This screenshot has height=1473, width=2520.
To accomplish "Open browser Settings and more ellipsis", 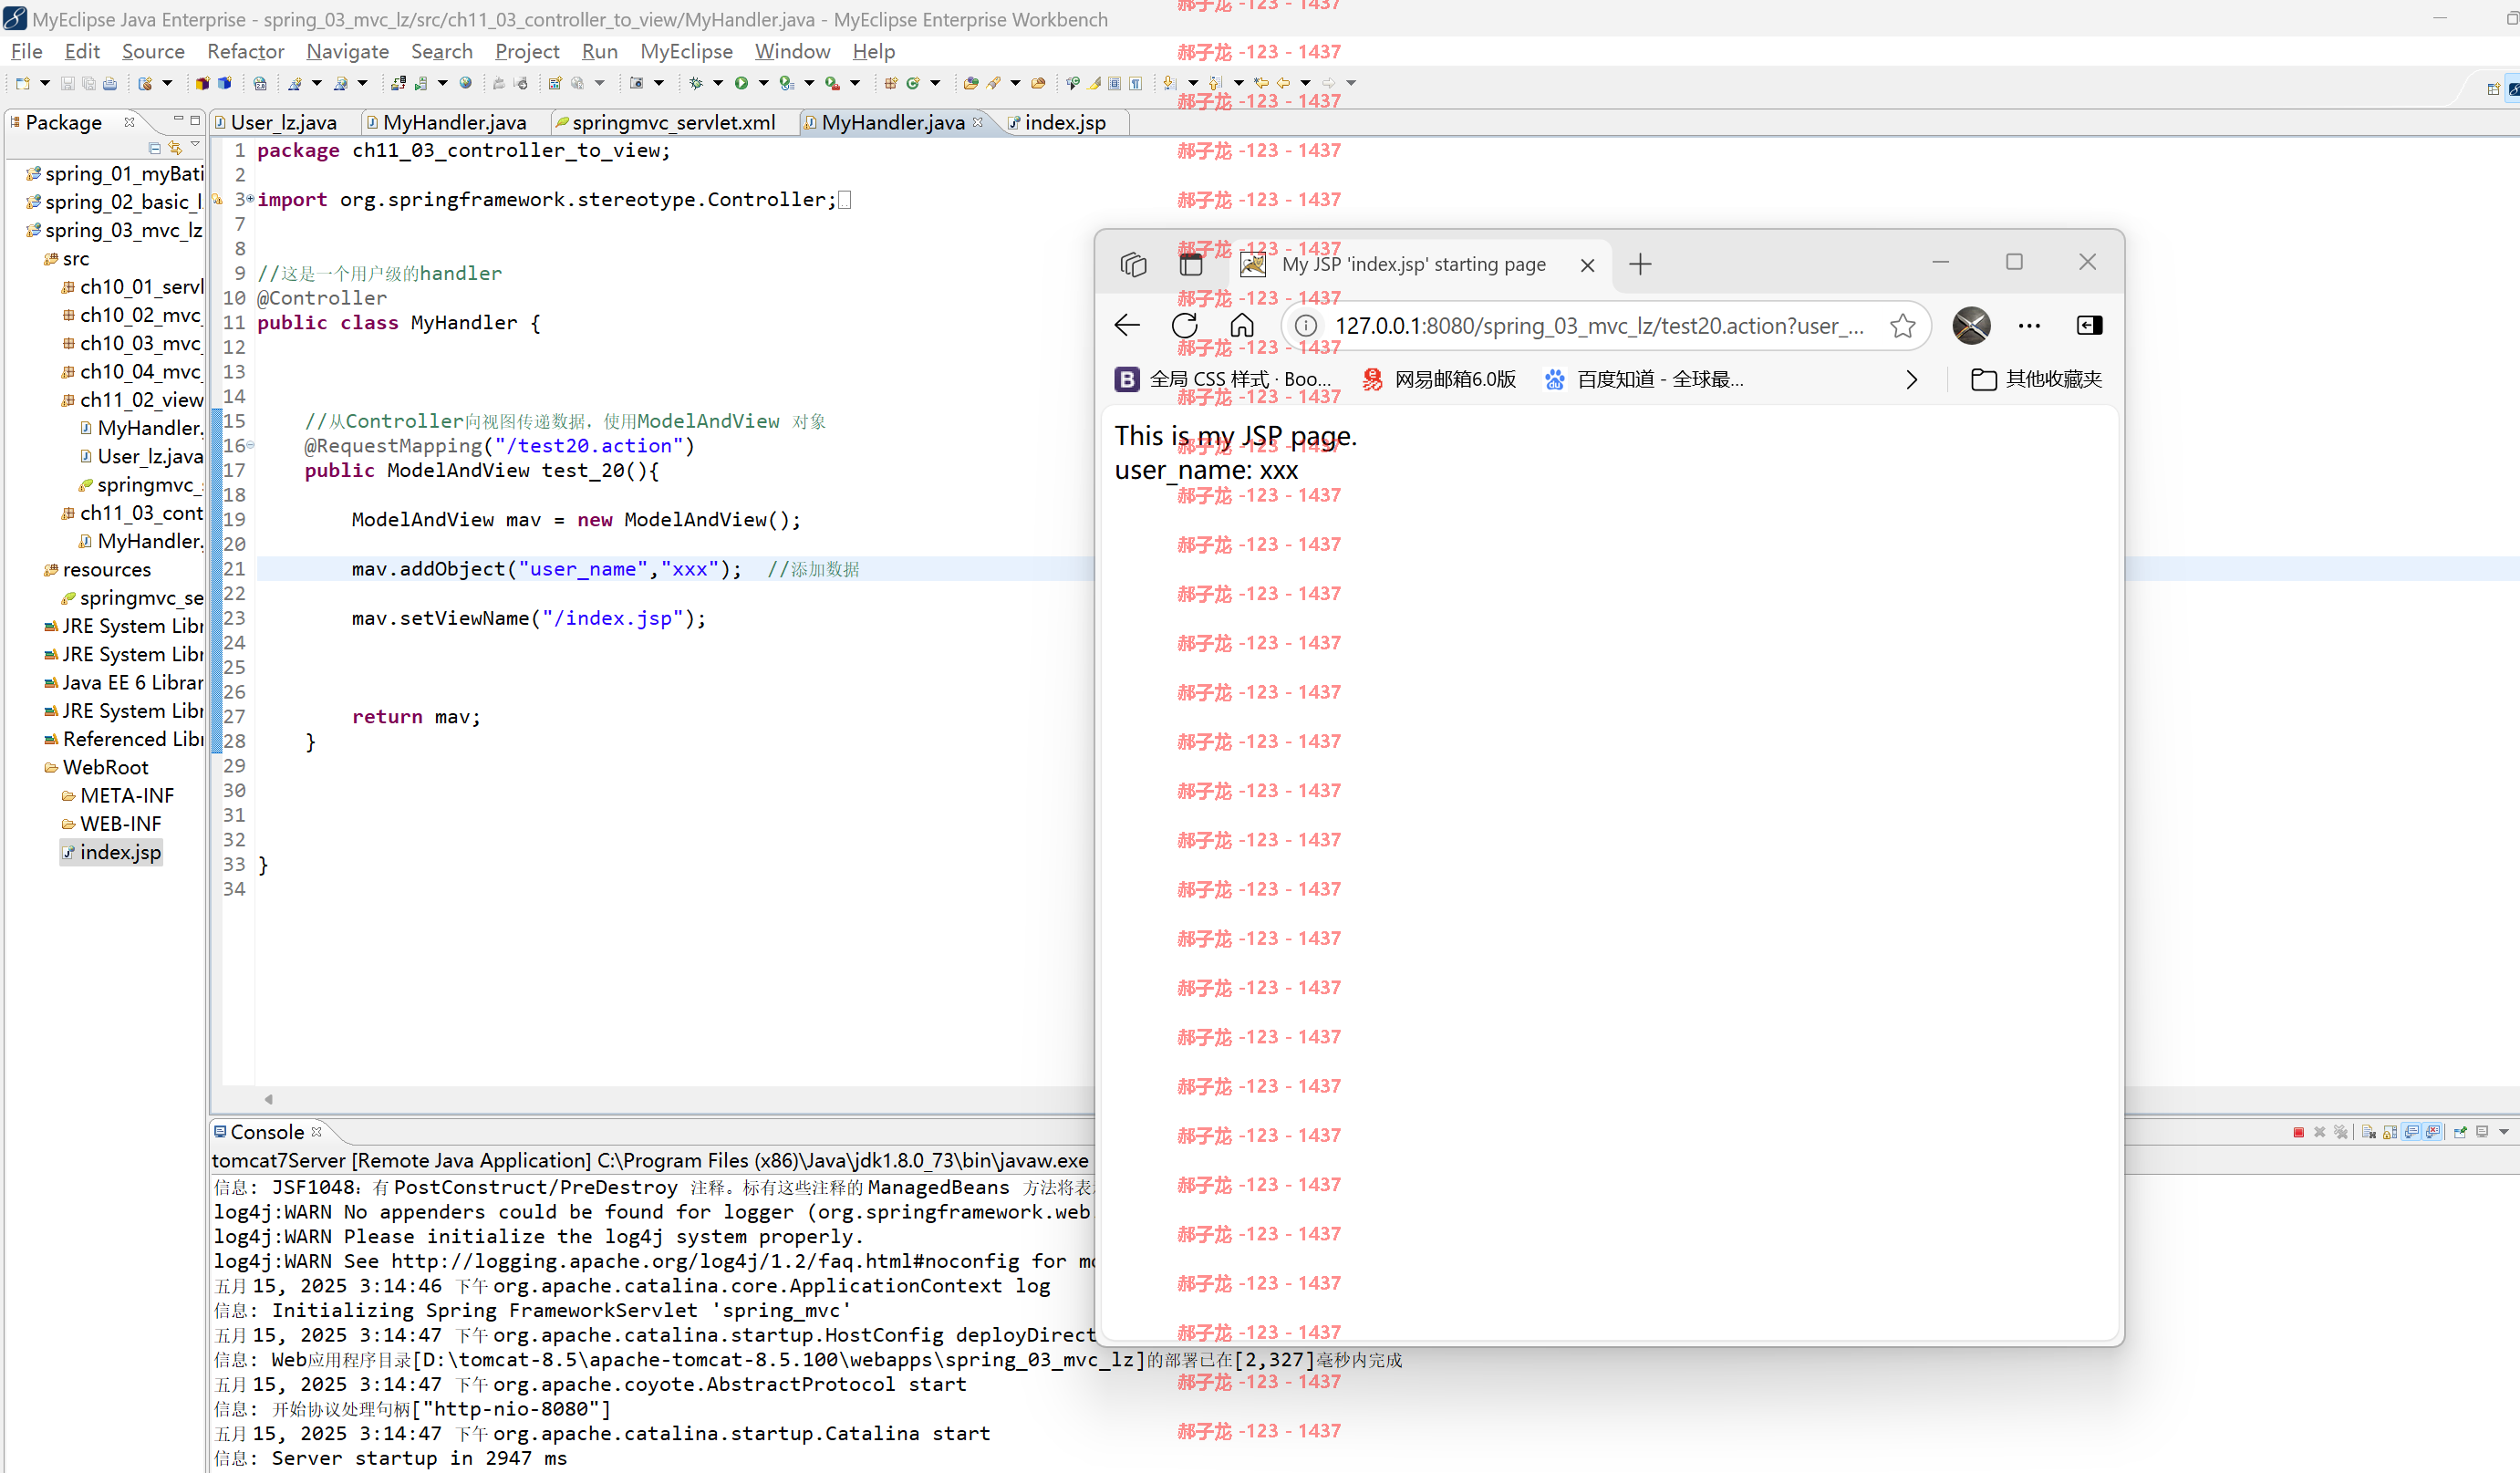I will click(2029, 325).
